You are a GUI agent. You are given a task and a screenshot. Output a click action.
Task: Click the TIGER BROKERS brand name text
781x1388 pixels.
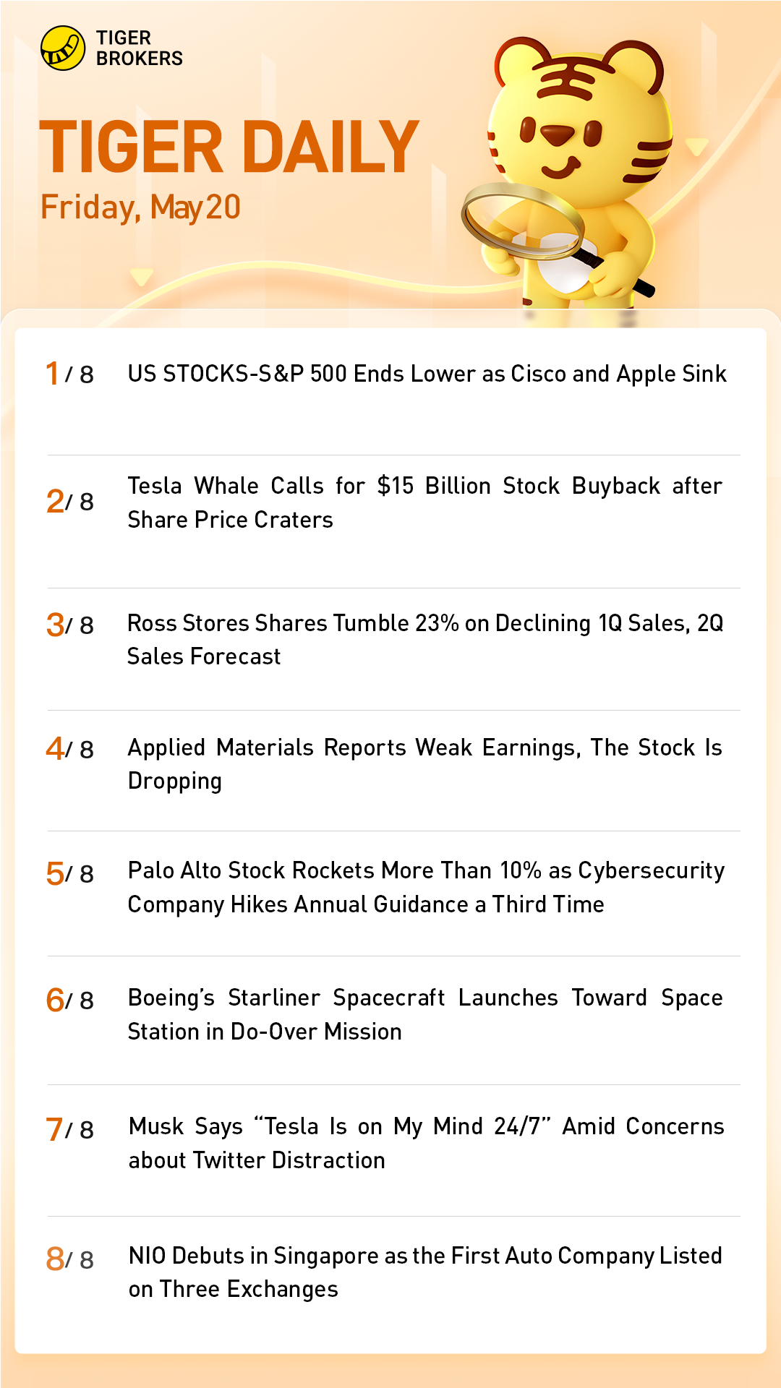click(139, 48)
